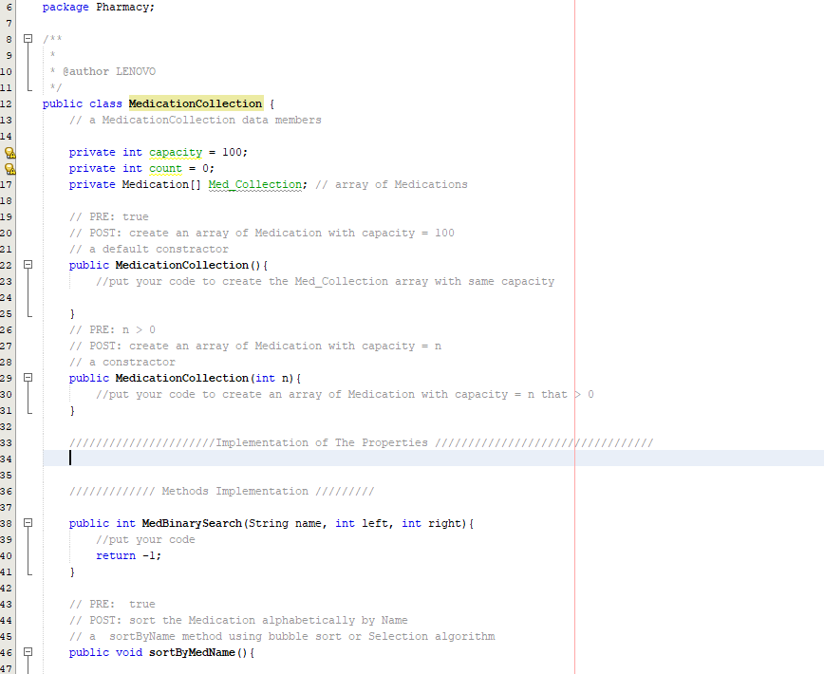
Task: Click line number 12 in the gutter
Action: 9,103
